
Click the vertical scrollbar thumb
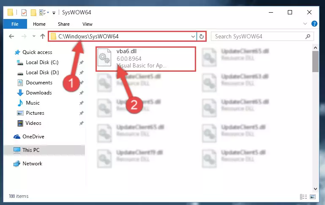pos(315,62)
